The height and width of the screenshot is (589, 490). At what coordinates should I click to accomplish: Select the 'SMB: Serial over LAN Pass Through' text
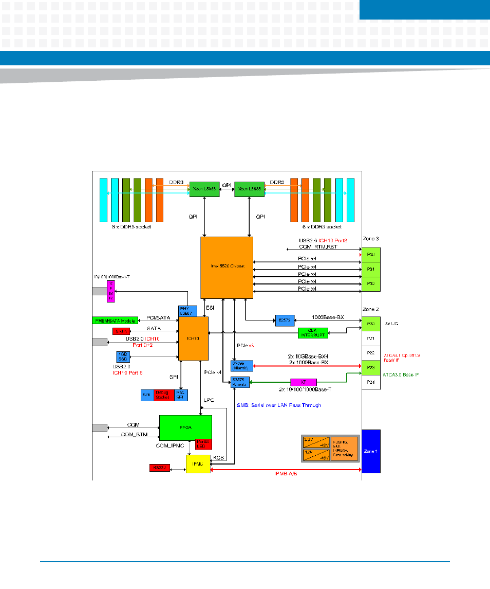279,405
